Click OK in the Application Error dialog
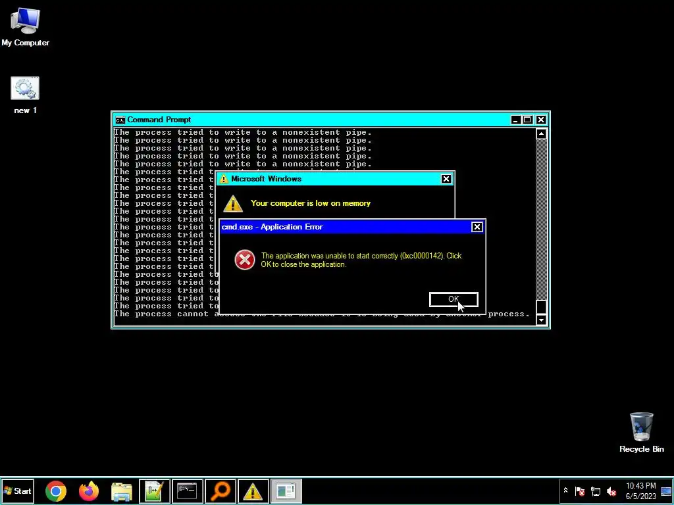 pos(454,299)
